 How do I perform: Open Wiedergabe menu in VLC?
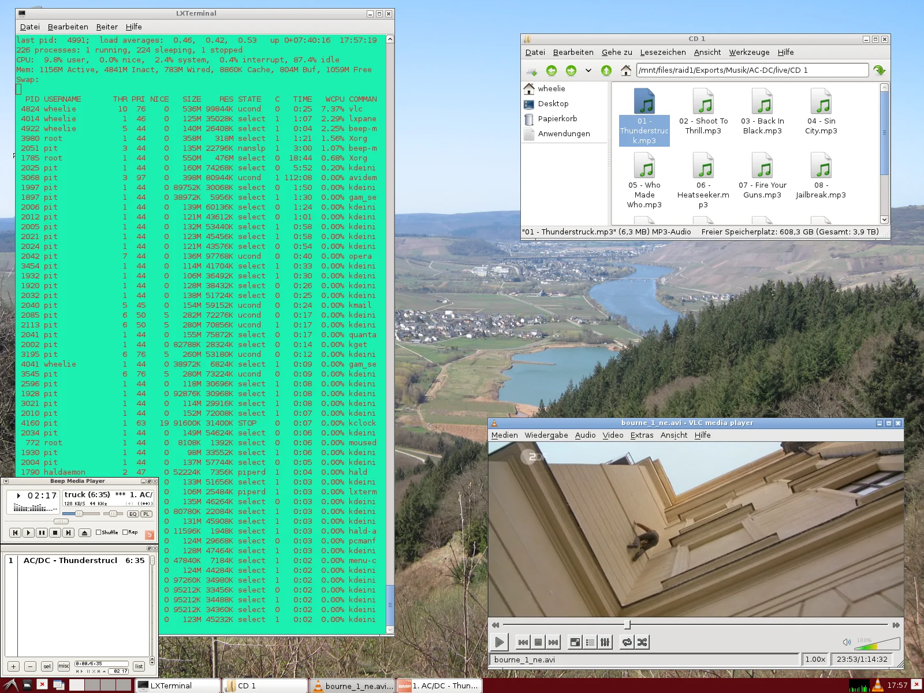(546, 435)
